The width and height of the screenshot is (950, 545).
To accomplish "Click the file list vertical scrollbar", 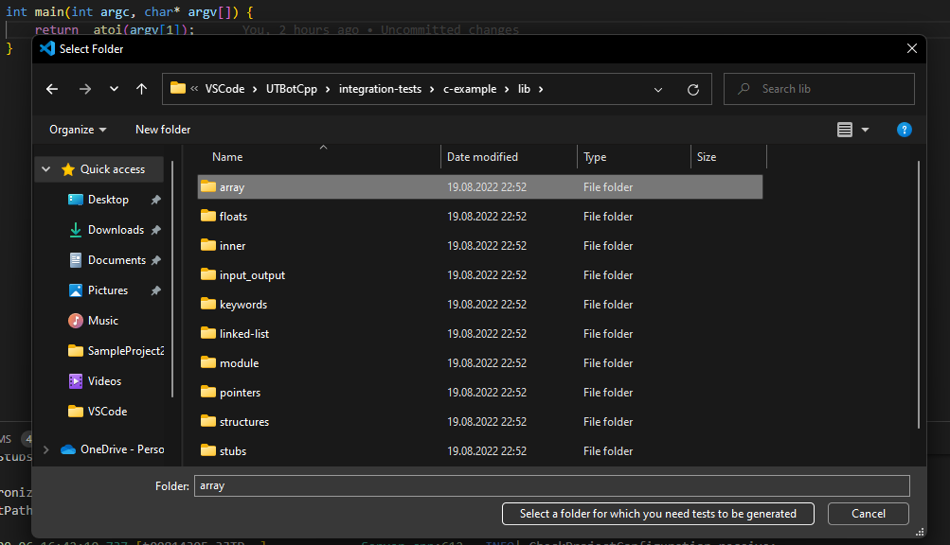I will point(919,294).
